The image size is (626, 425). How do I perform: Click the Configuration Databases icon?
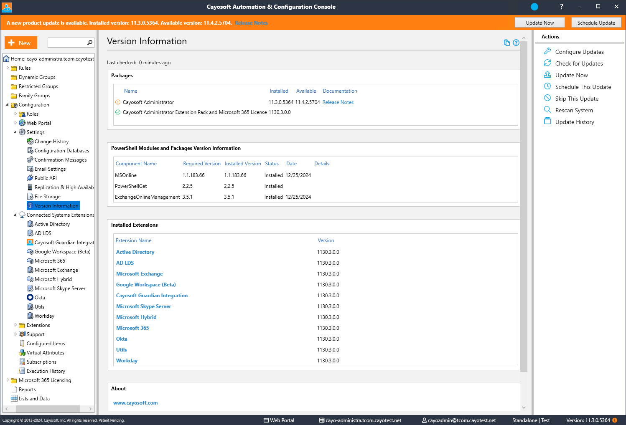click(30, 151)
